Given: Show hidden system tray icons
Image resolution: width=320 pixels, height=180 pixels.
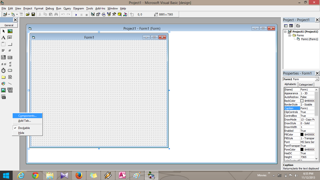Looking at the screenshot, I should (x=273, y=175).
